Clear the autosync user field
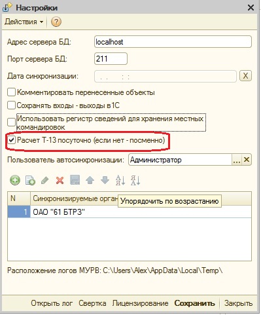This screenshot has height=315, width=261. [247, 160]
